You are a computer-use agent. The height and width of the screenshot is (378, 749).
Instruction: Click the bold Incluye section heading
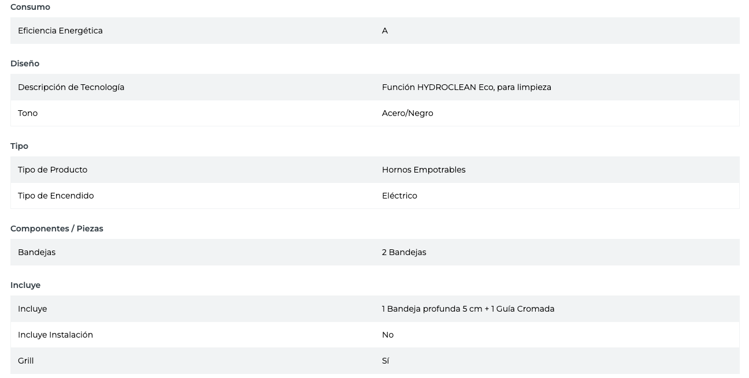pos(25,285)
